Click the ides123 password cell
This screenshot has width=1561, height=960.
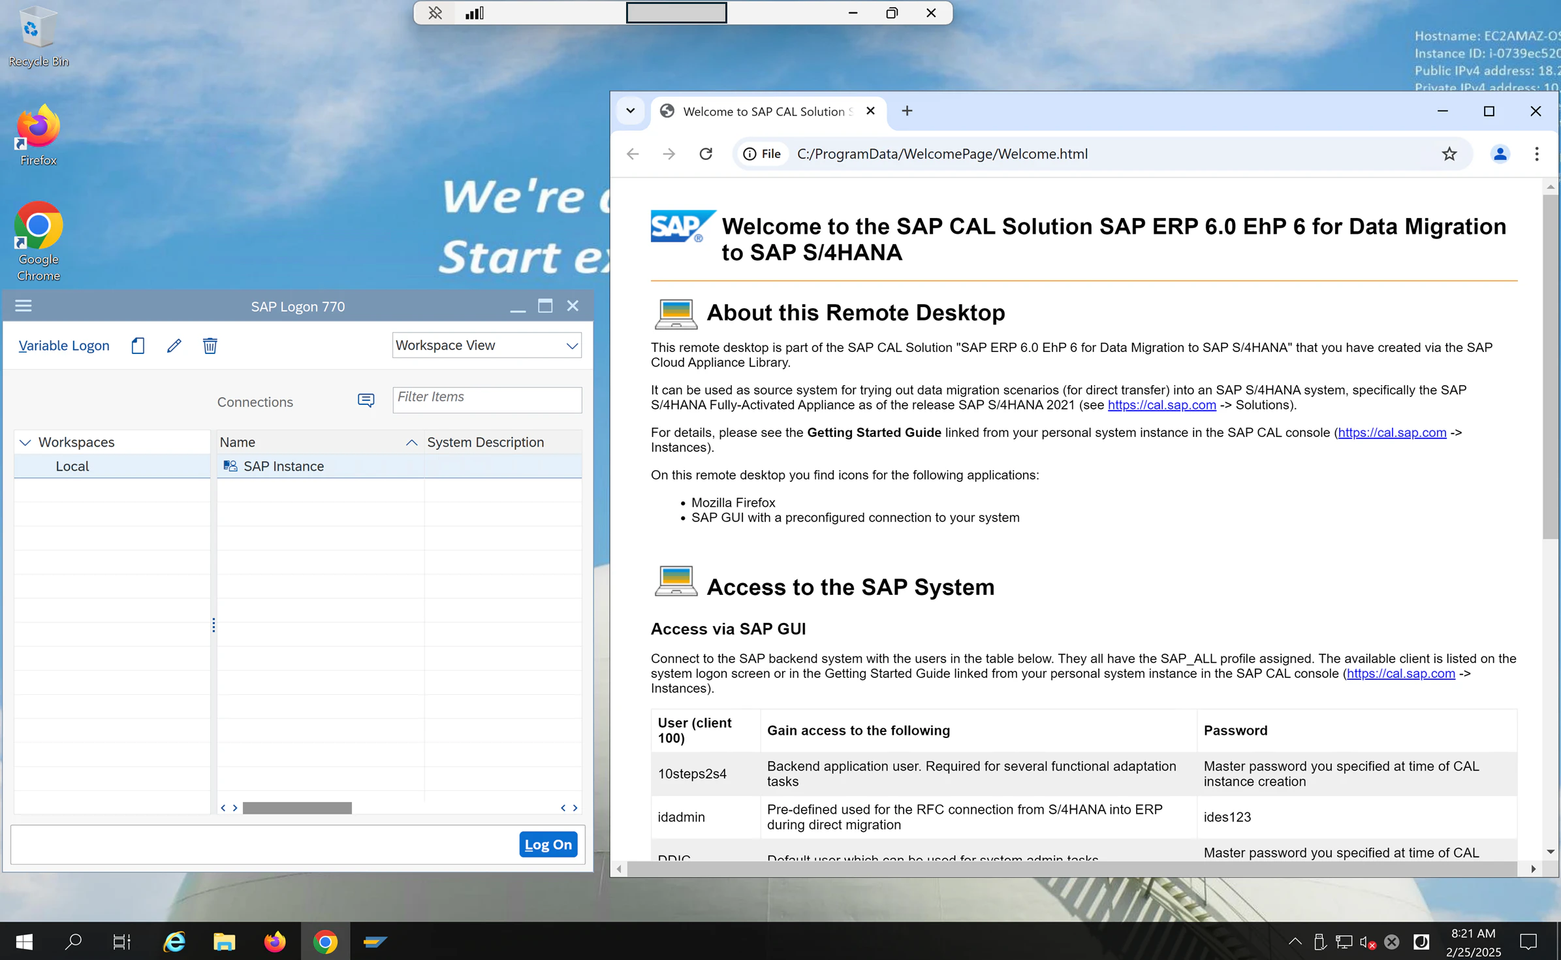click(1357, 817)
